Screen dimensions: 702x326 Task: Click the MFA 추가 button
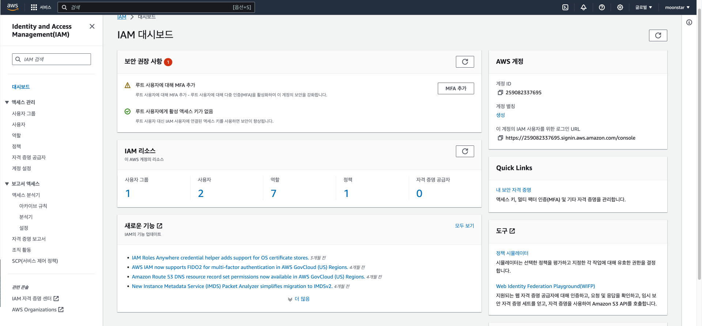coord(456,88)
